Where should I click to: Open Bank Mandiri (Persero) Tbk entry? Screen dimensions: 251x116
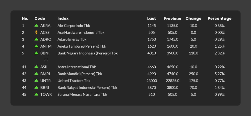[x=80, y=74]
